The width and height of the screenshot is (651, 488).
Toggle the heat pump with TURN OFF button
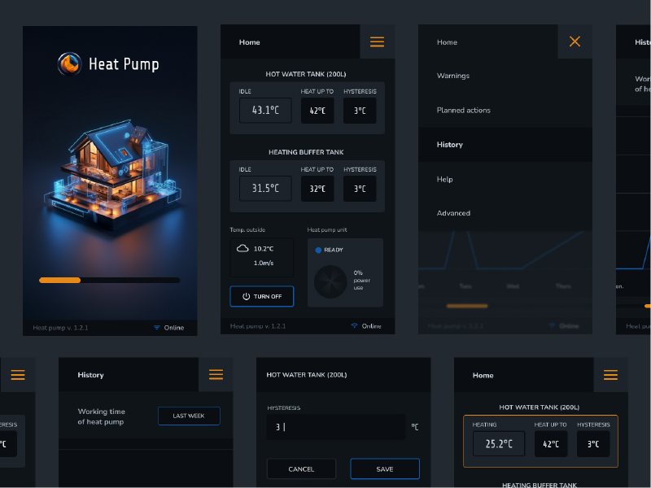point(262,296)
